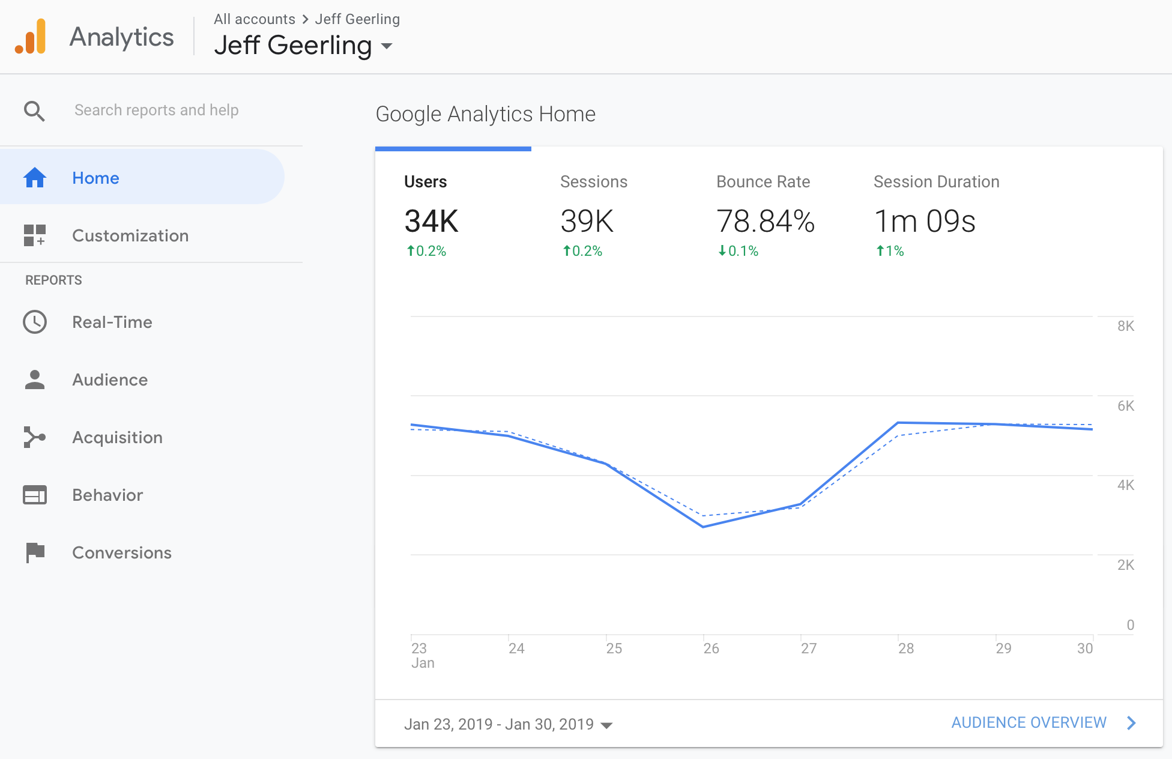Click the chevron next to Audience Overview

(x=1131, y=723)
